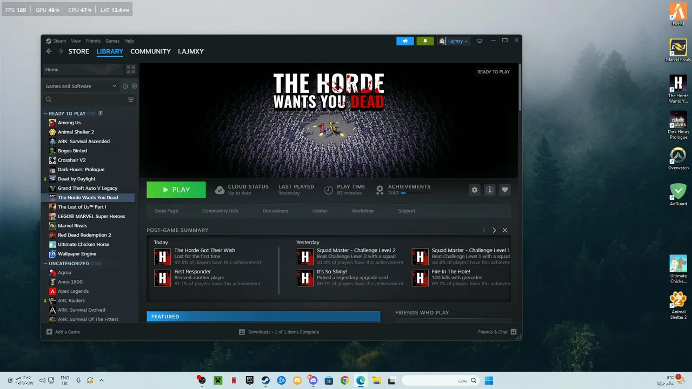Open Netflix from the taskbar
This screenshot has height=389, width=692.
pos(234,380)
